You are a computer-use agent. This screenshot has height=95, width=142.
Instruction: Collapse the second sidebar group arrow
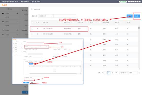coord(17,22)
